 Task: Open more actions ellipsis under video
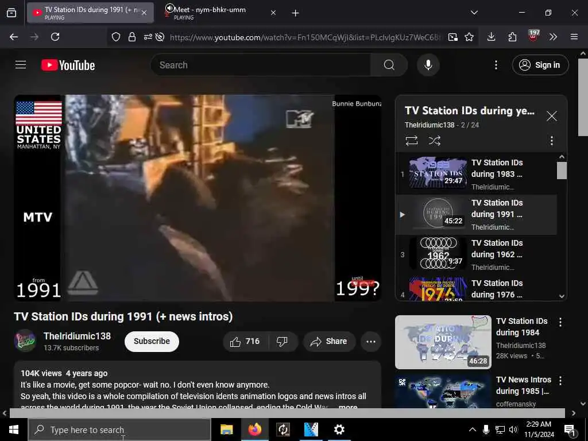pos(370,341)
